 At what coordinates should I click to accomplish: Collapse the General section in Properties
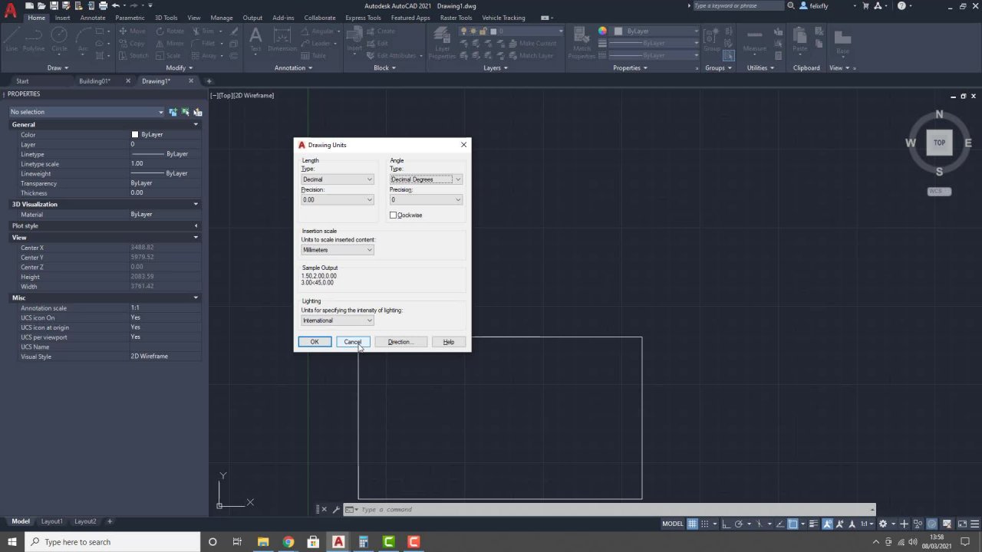point(196,124)
